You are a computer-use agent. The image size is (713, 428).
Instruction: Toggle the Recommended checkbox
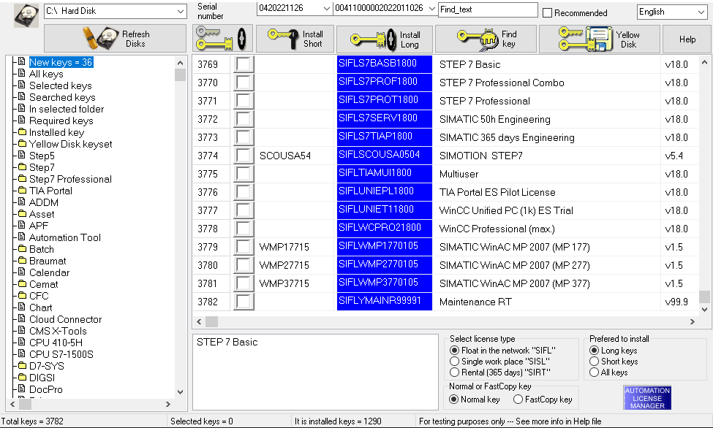[548, 13]
